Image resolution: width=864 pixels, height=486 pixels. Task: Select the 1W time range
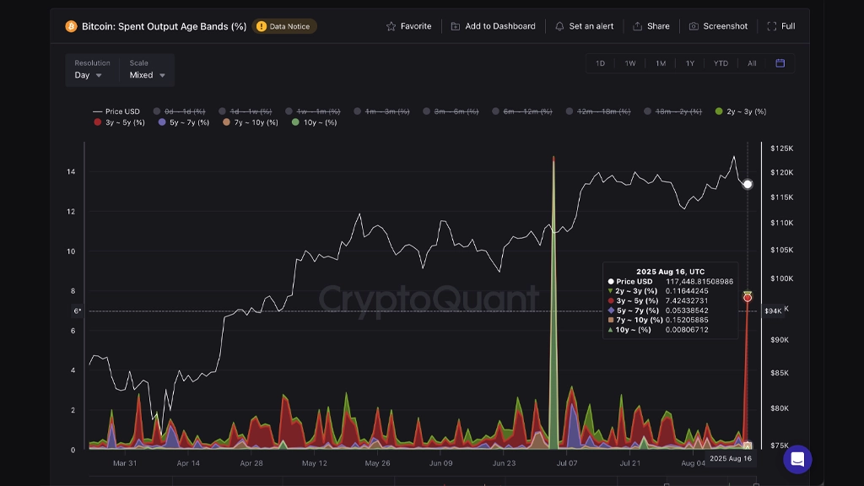click(x=629, y=63)
